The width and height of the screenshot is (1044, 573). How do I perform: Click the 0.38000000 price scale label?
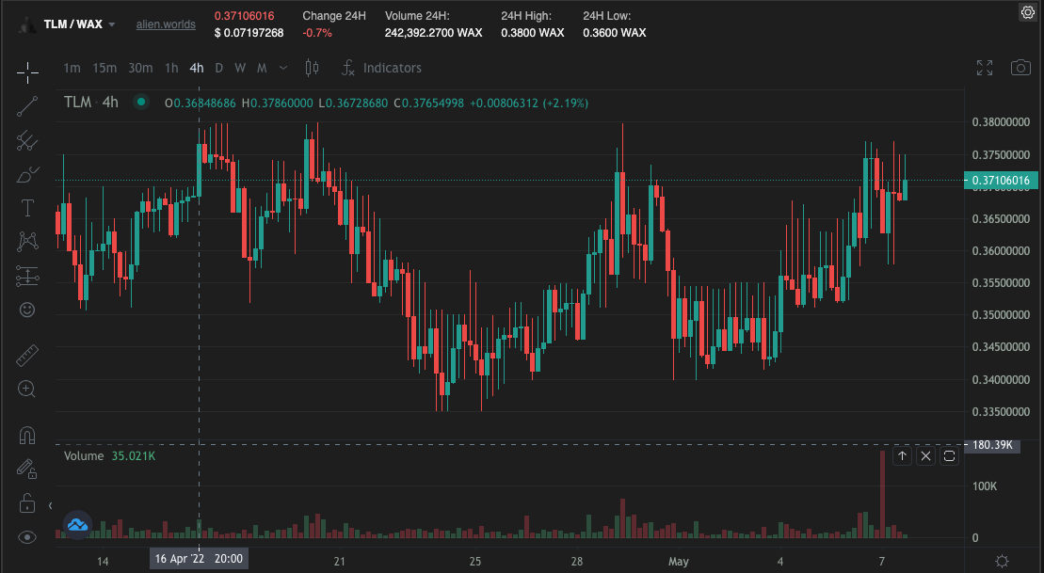1001,121
